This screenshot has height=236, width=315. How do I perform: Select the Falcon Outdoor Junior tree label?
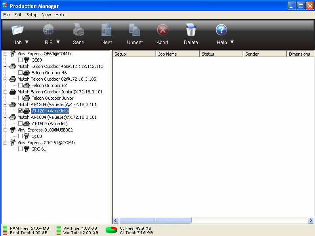click(x=52, y=98)
